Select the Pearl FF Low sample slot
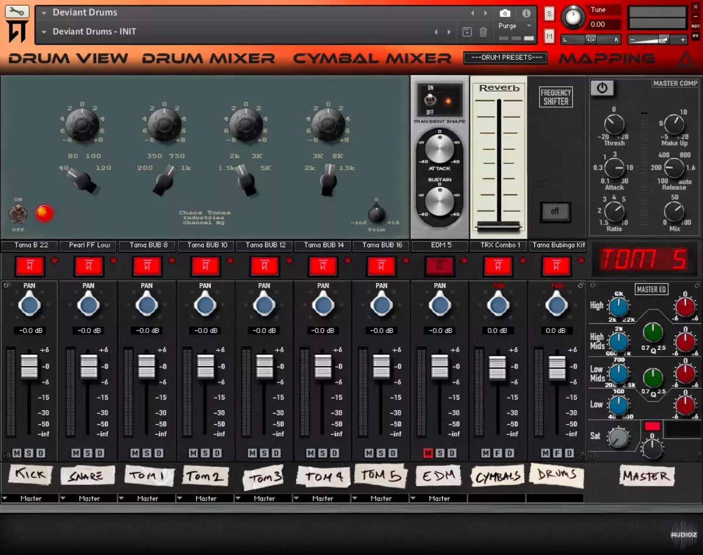This screenshot has height=555, width=703. tap(88, 245)
